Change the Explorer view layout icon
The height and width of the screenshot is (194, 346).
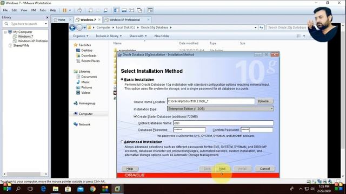298,36
